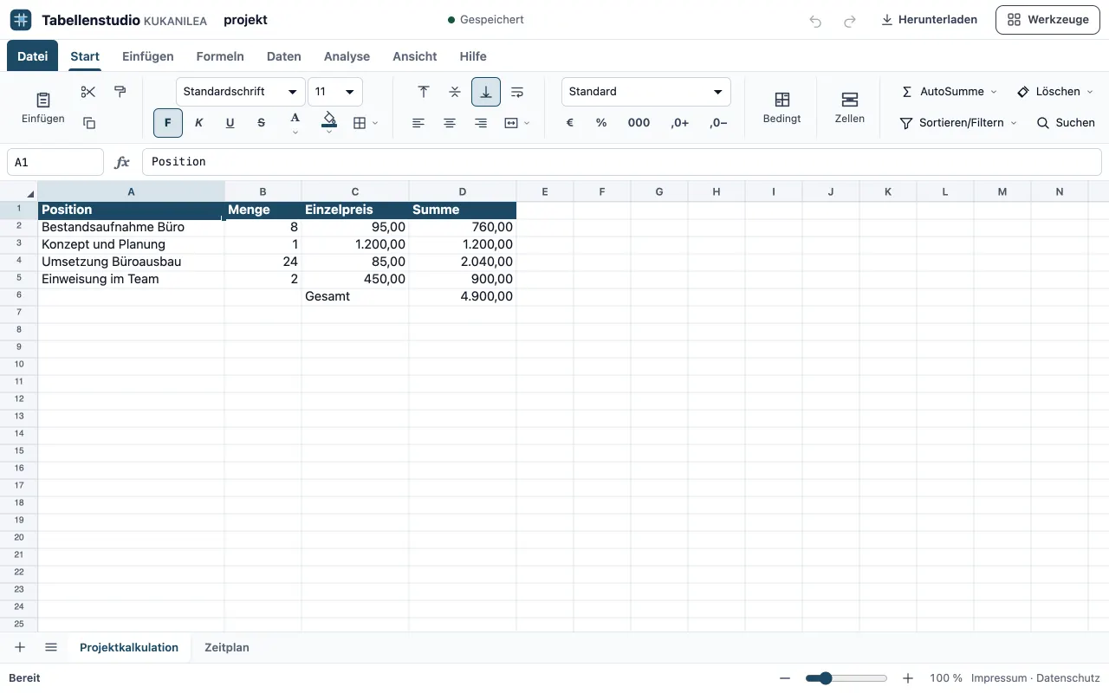Increase decimal places
1109x693 pixels.
680,123
